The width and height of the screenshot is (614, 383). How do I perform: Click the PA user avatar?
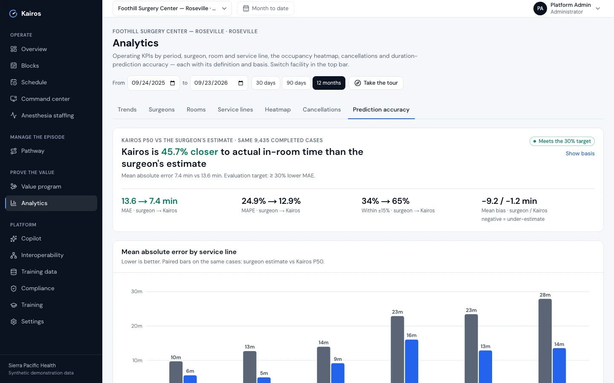[x=540, y=9]
